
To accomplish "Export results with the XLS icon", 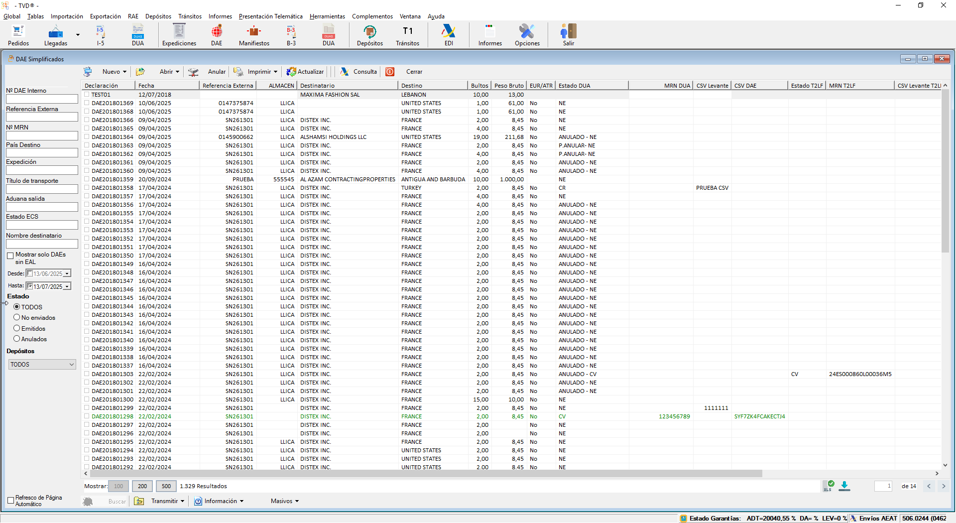I will click(829, 486).
